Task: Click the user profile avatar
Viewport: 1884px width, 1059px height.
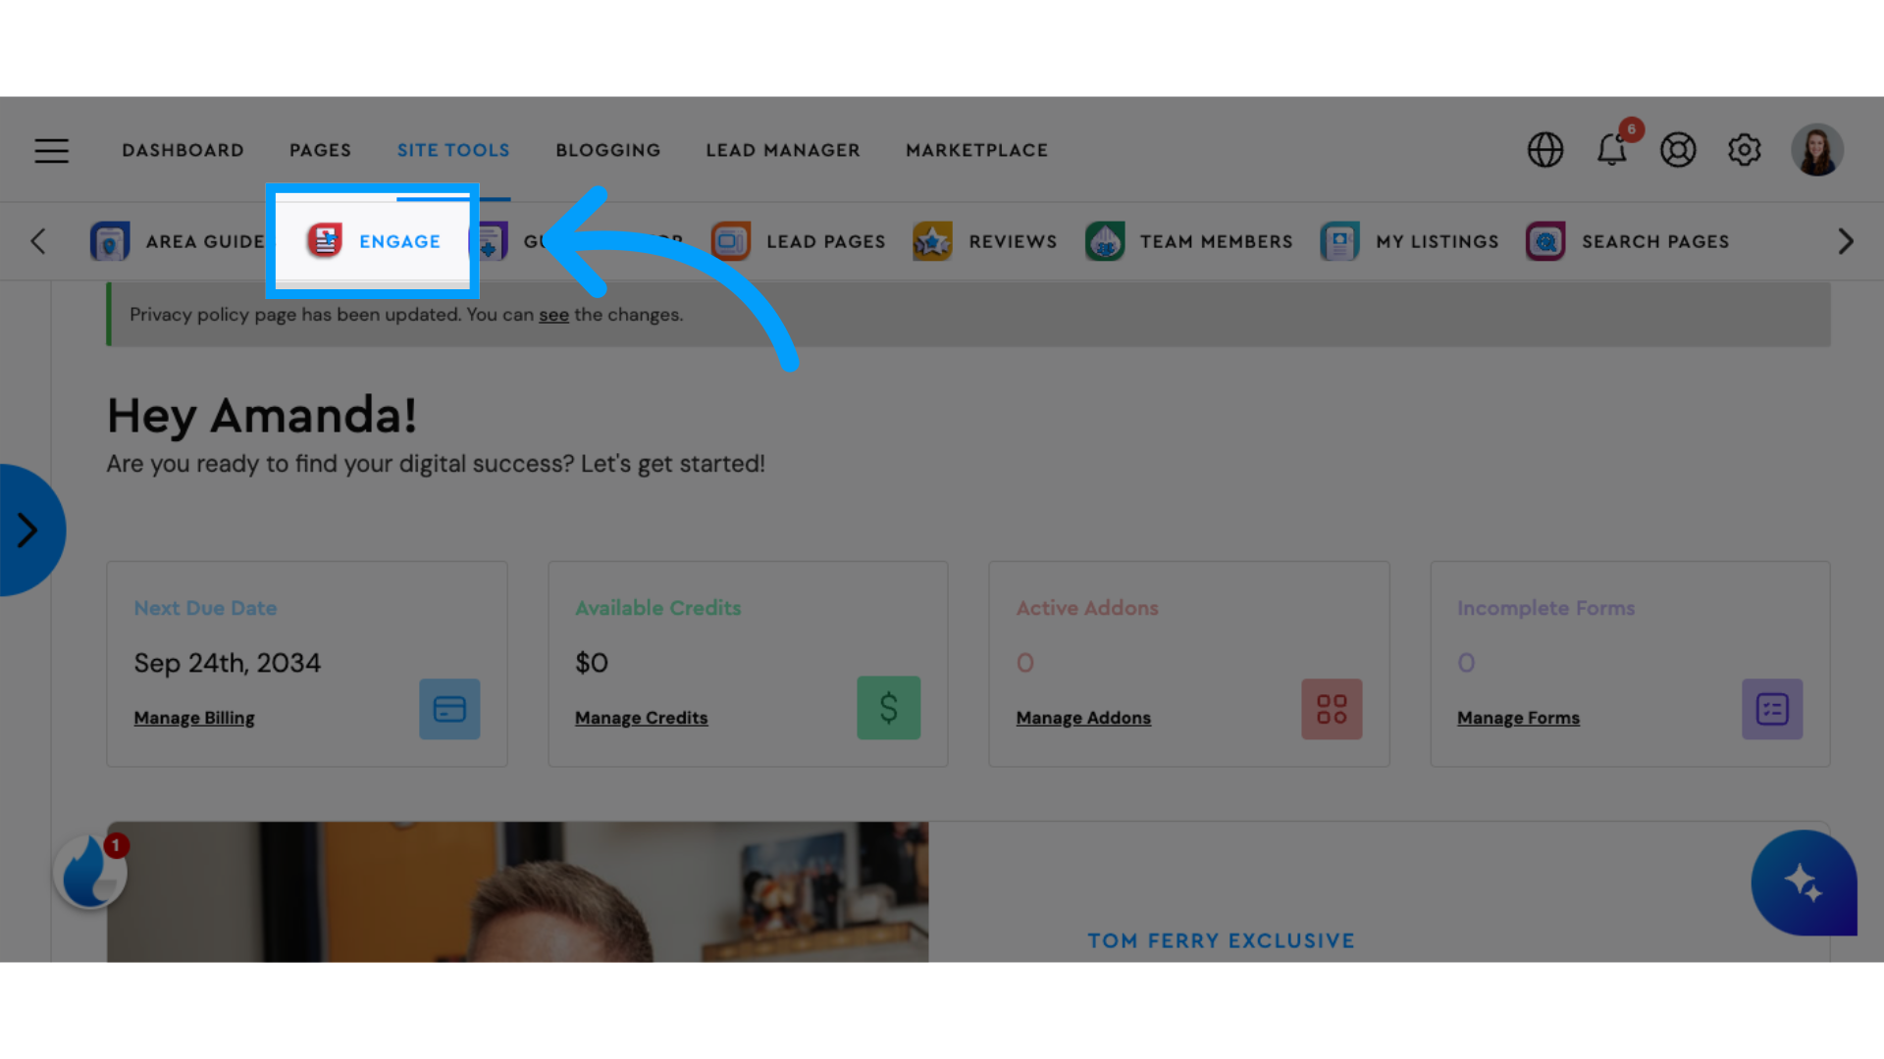Action: point(1818,149)
